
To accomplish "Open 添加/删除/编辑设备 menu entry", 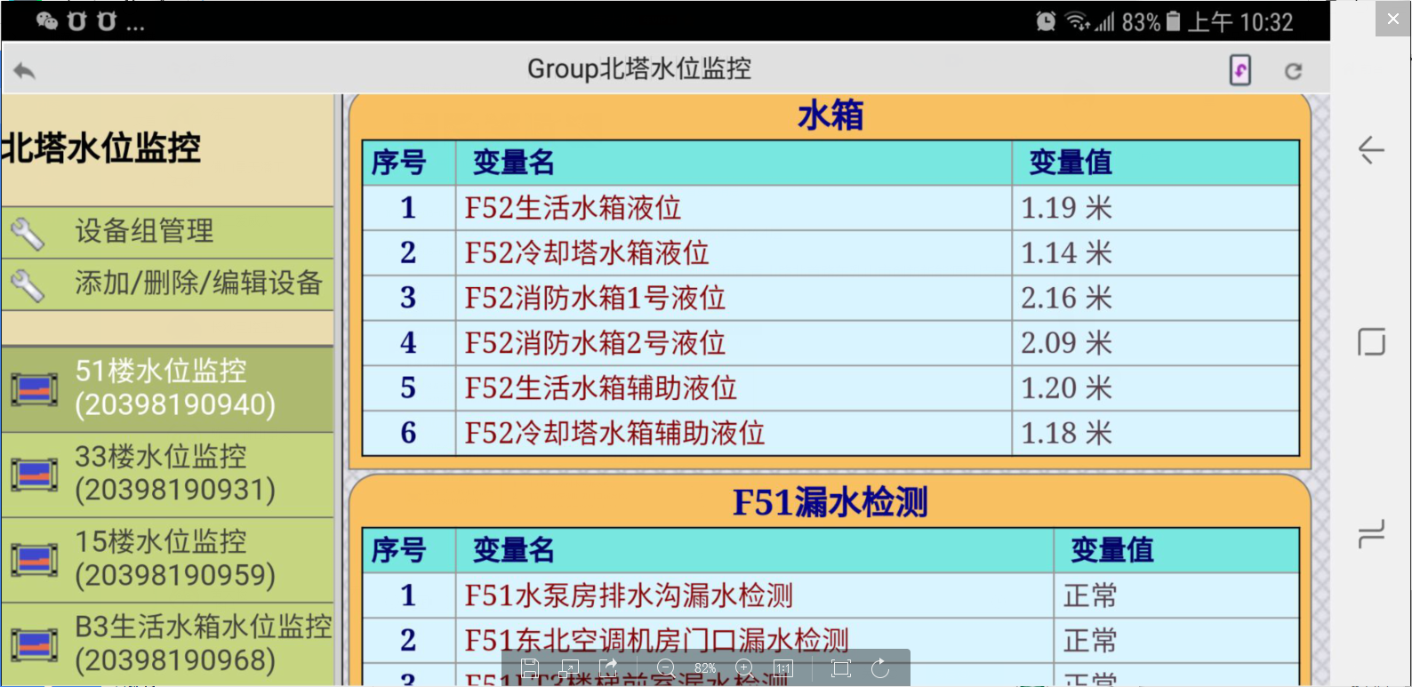I will (197, 284).
